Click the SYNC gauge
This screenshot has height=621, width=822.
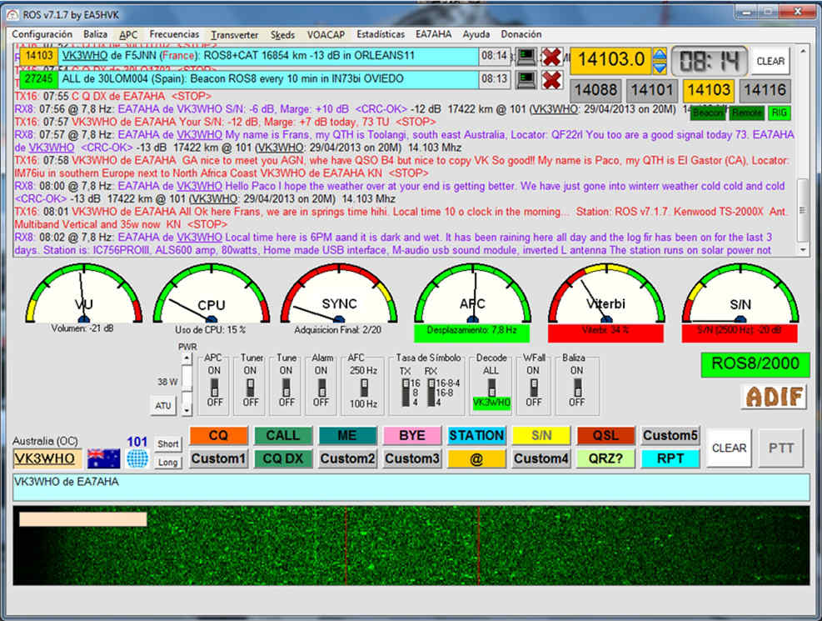[339, 293]
